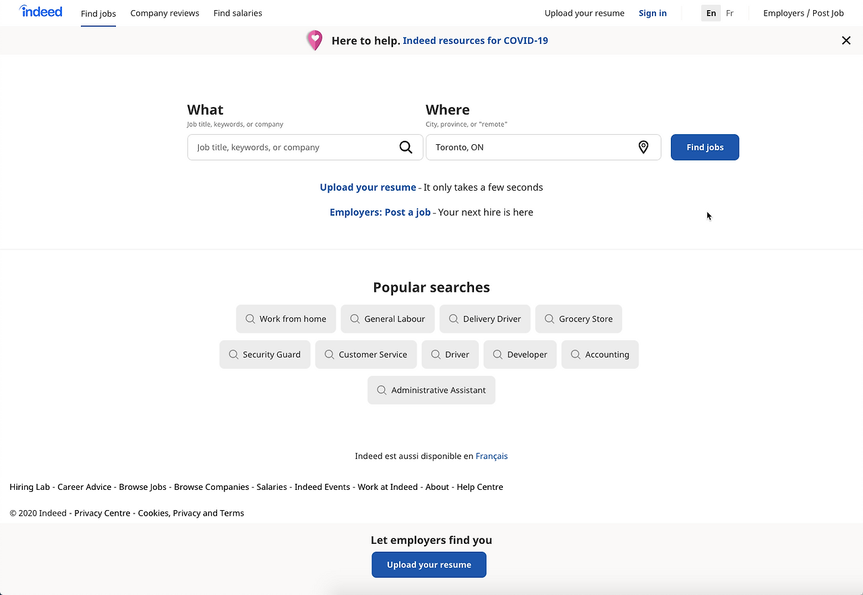The image size is (863, 595).
Task: Open Help Centre footer link
Action: pyautogui.click(x=480, y=487)
